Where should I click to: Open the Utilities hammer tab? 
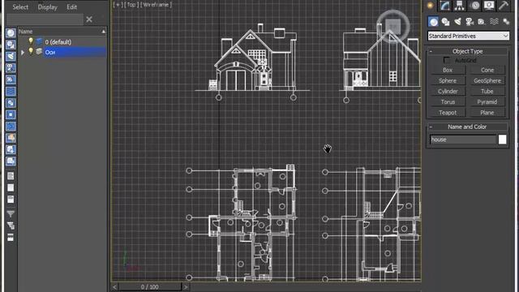click(x=504, y=6)
